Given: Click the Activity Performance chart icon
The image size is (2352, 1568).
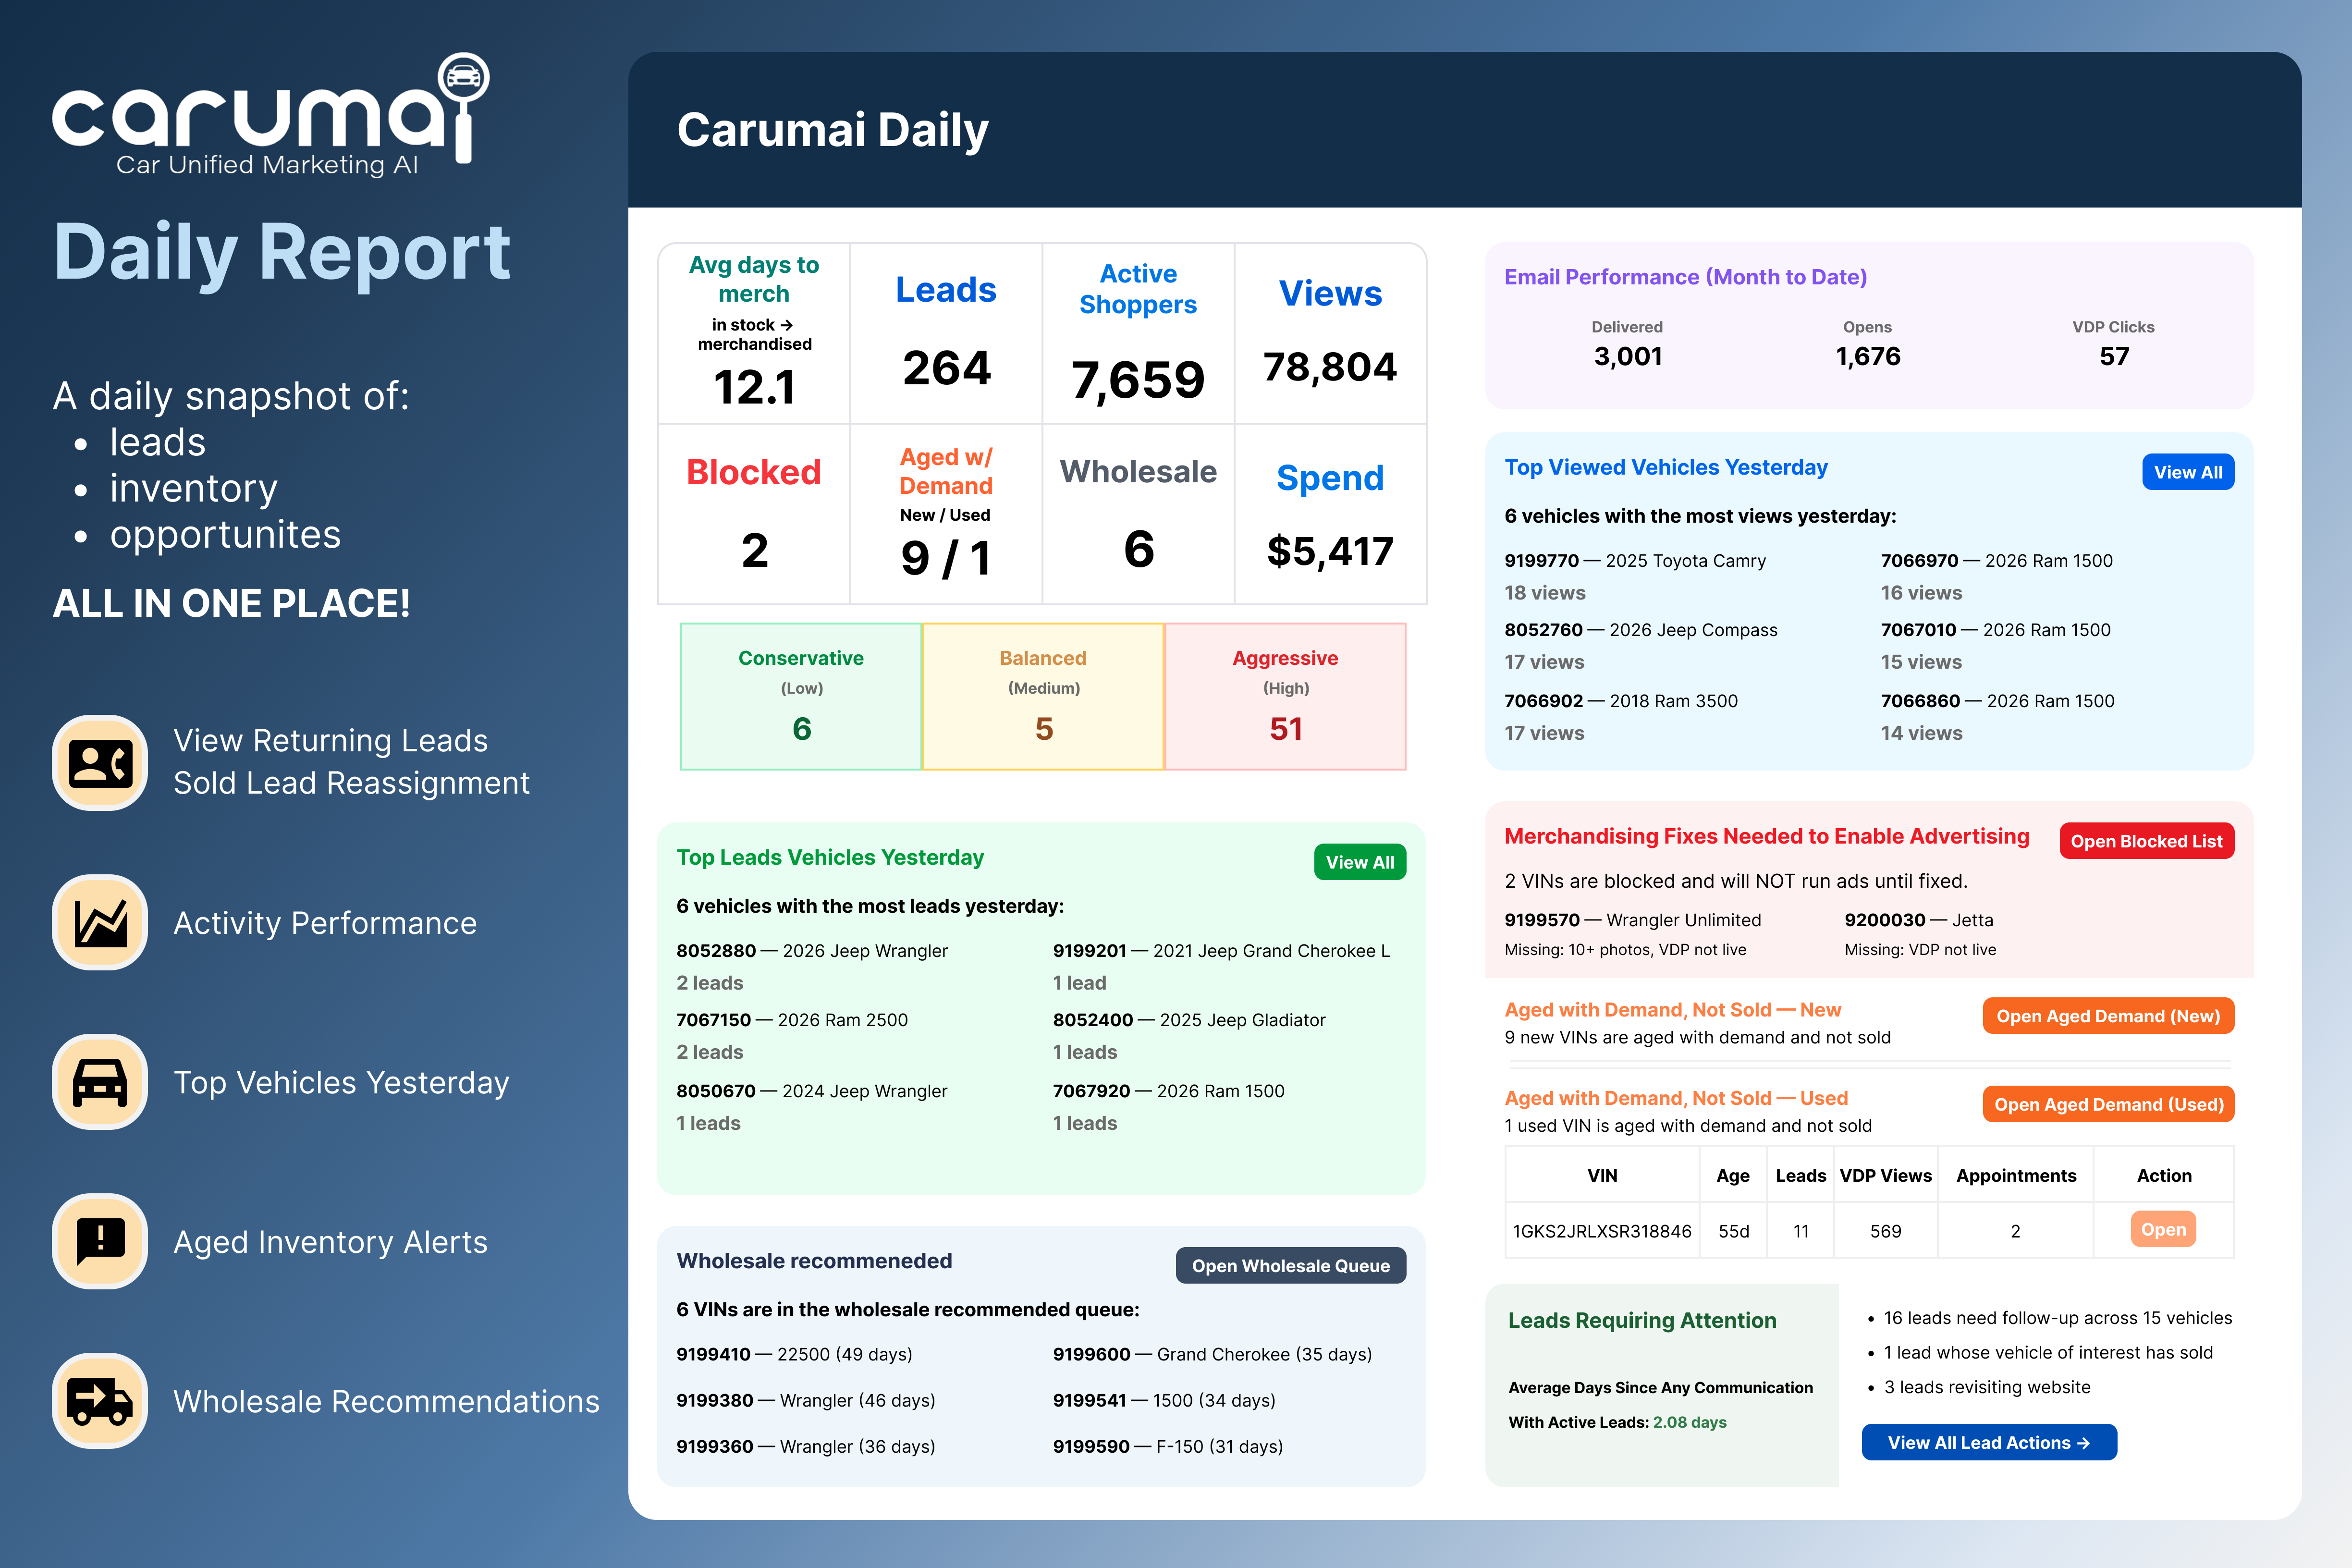Looking at the screenshot, I should click(99, 922).
